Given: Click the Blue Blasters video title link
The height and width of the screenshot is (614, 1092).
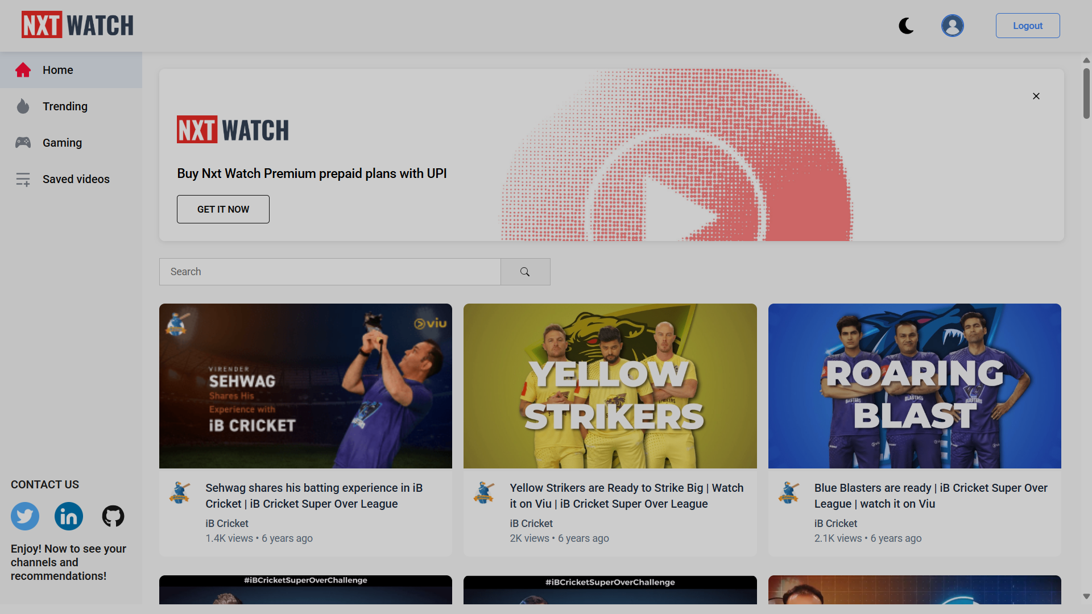Looking at the screenshot, I should point(930,496).
